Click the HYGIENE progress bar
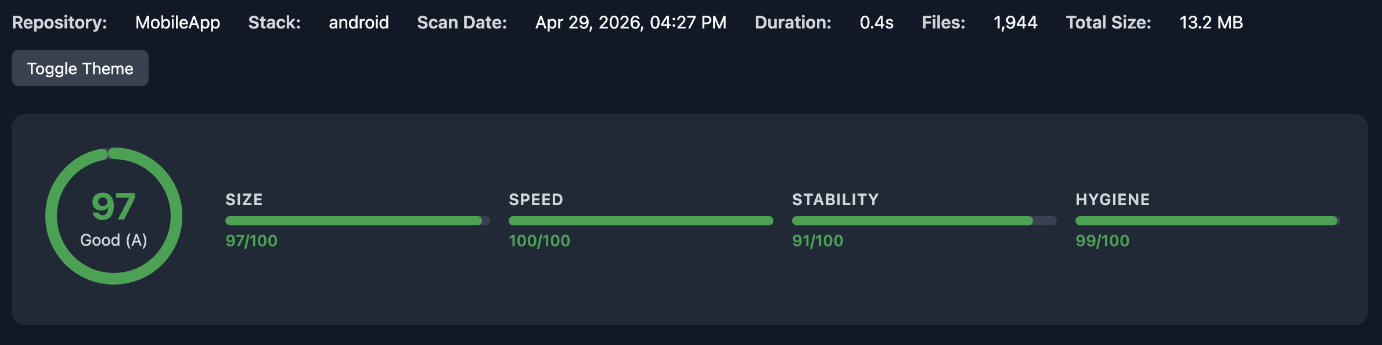The image size is (1382, 345). 1208,221
